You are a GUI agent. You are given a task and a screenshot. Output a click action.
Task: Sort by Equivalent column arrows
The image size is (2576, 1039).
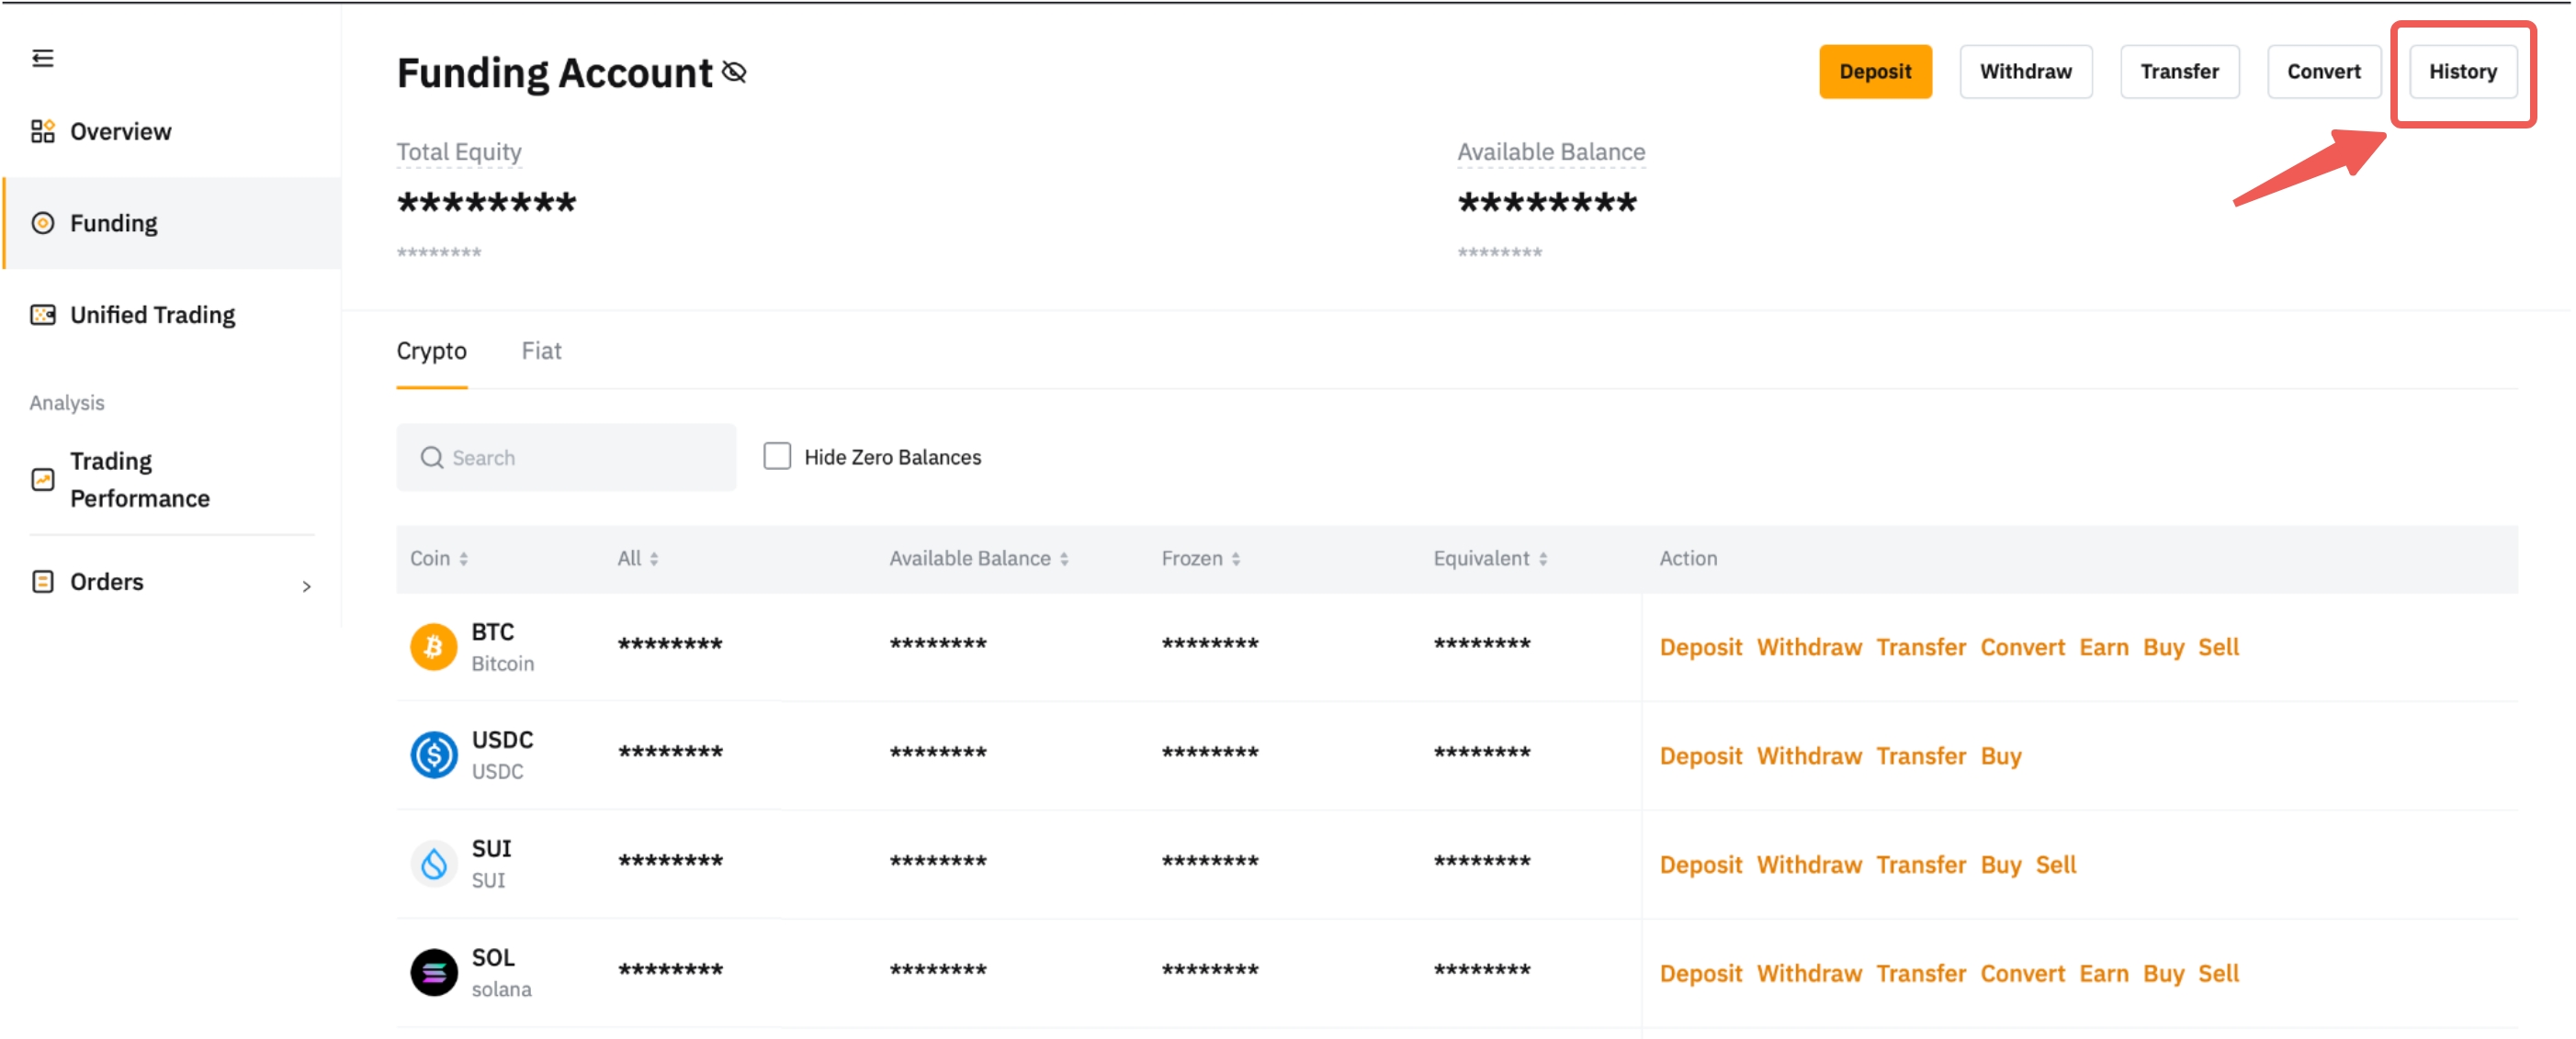(x=1543, y=558)
